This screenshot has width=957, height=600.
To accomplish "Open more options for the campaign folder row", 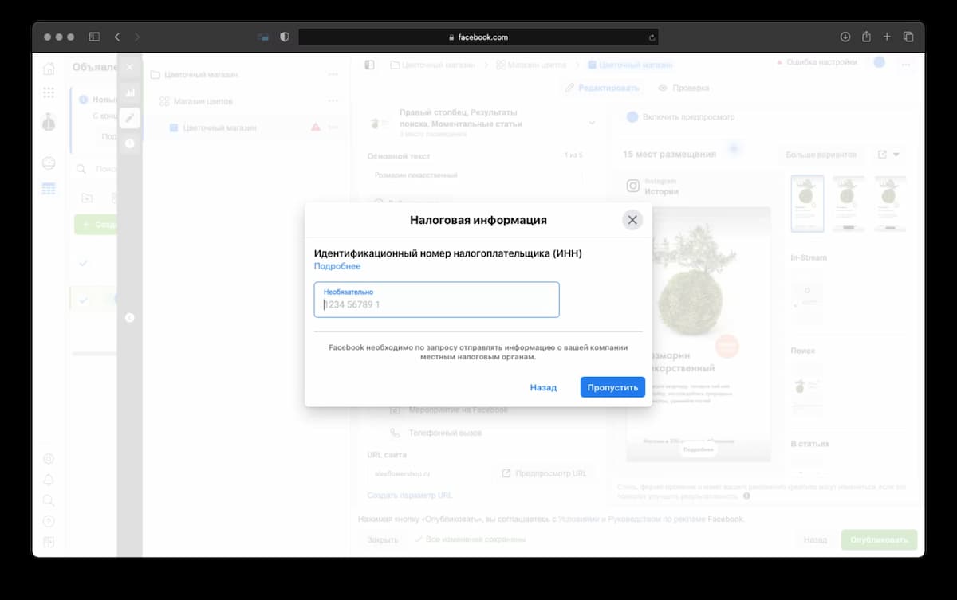I will (x=333, y=75).
